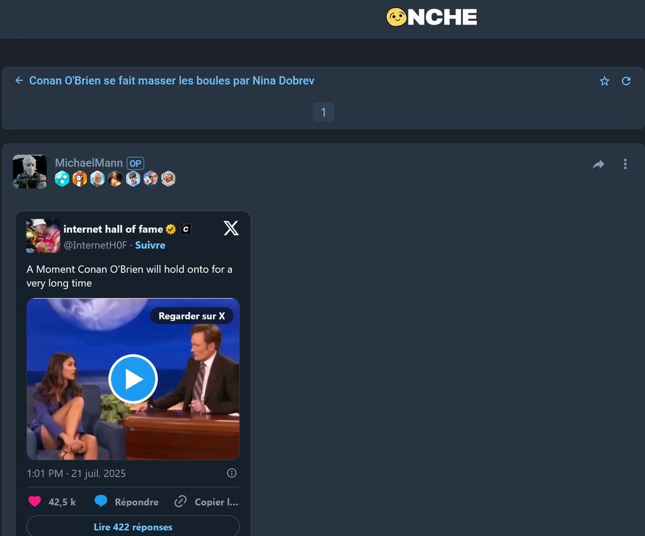Add topic to favorites with star icon
The width and height of the screenshot is (645, 536).
coord(604,81)
